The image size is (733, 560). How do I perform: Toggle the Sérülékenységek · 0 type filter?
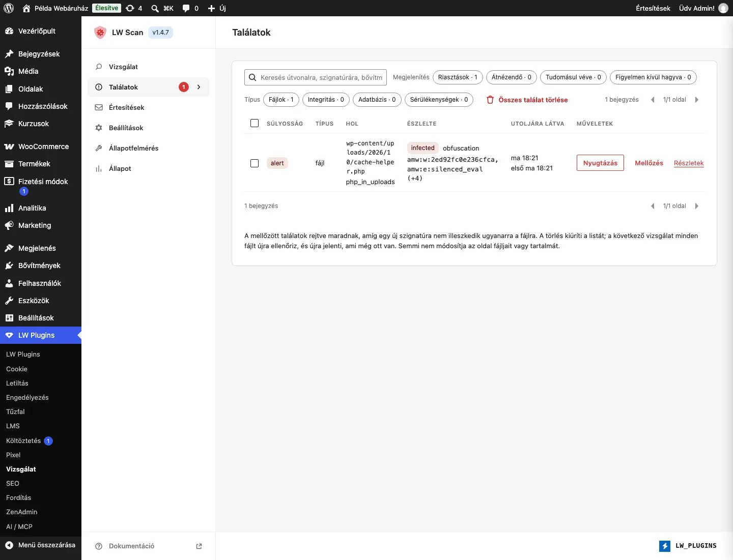pyautogui.click(x=439, y=100)
